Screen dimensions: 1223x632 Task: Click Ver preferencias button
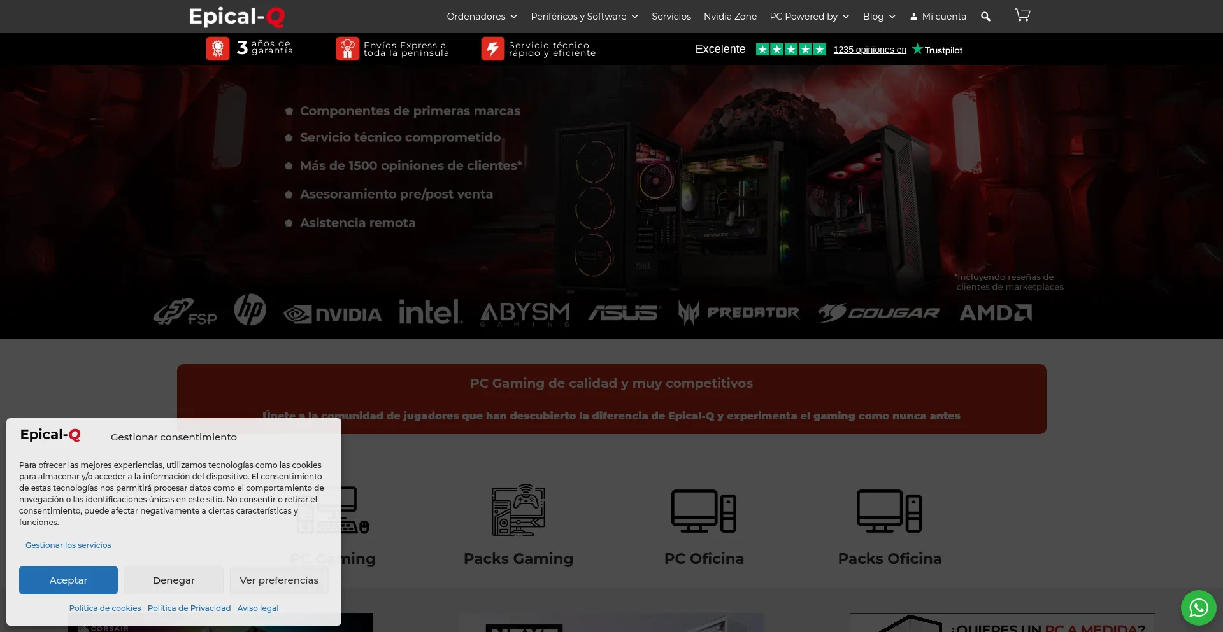point(279,580)
